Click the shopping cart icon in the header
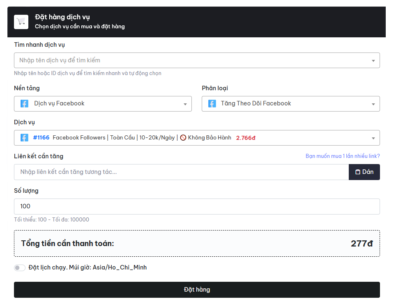Image resolution: width=396 pixels, height=299 pixels. (21, 22)
